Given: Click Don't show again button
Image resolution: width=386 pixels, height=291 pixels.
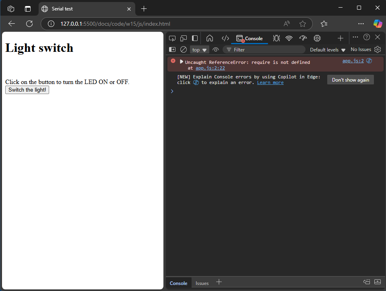Looking at the screenshot, I should point(350,80).
